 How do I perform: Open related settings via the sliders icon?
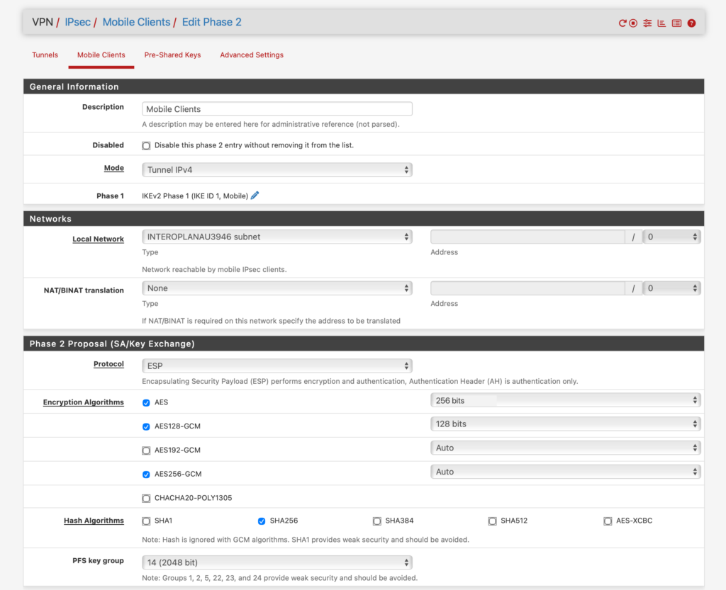pyautogui.click(x=647, y=23)
